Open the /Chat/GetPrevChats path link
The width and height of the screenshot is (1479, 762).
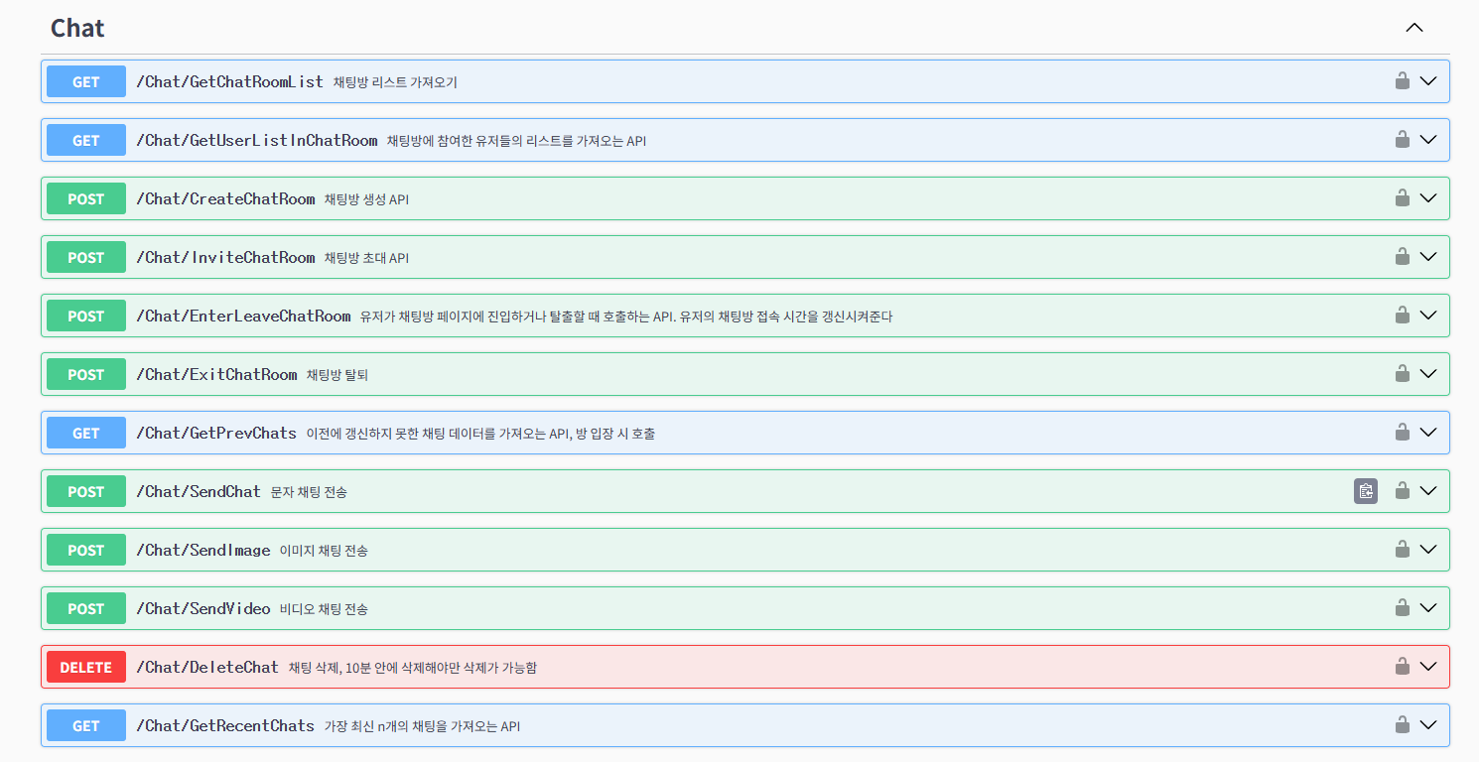(216, 433)
